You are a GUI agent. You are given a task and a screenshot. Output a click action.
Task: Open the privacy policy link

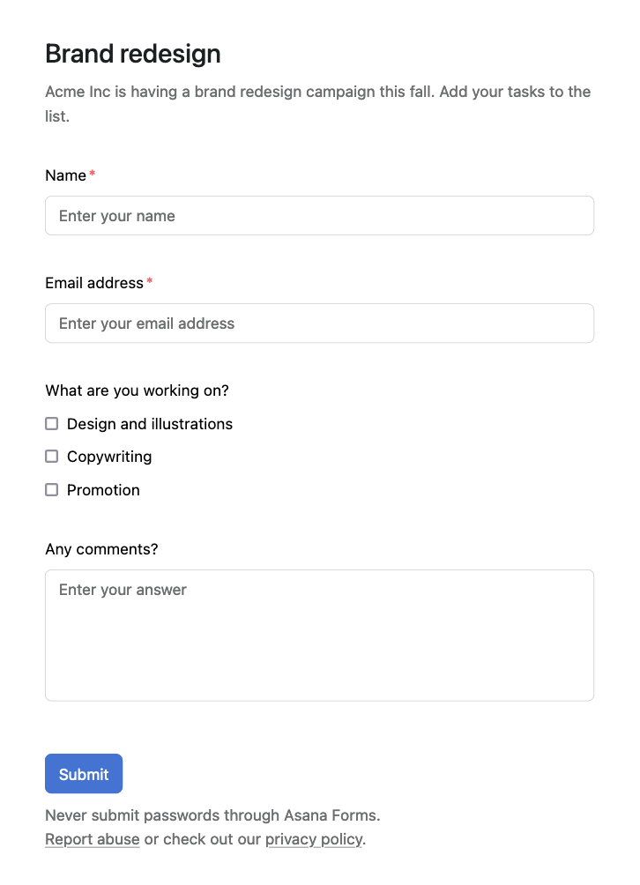[x=314, y=839]
